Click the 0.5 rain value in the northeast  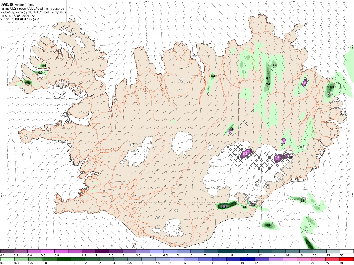pyautogui.click(x=275, y=65)
